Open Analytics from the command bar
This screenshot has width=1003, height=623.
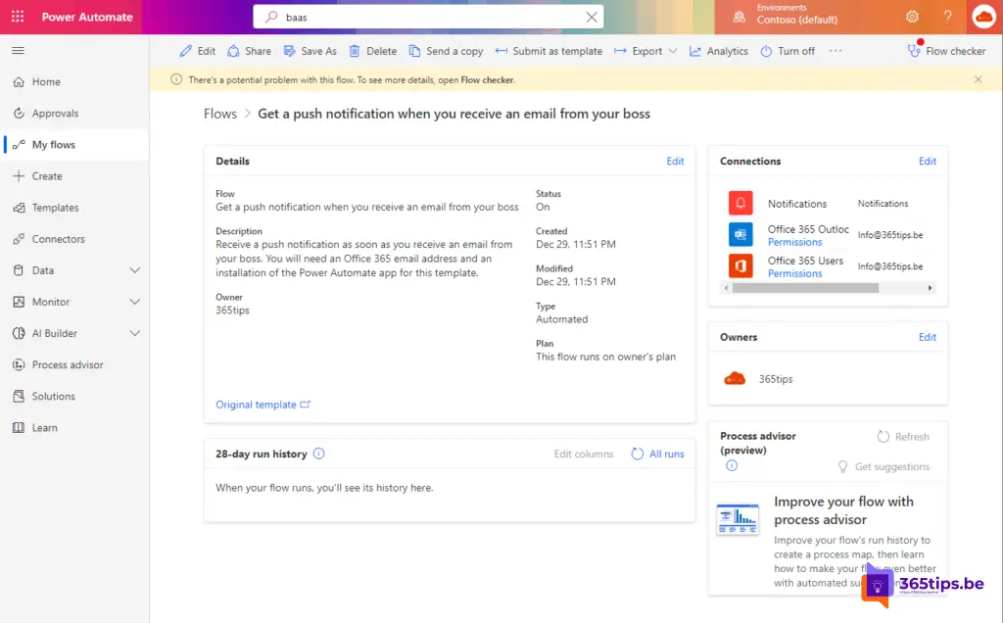(x=718, y=51)
